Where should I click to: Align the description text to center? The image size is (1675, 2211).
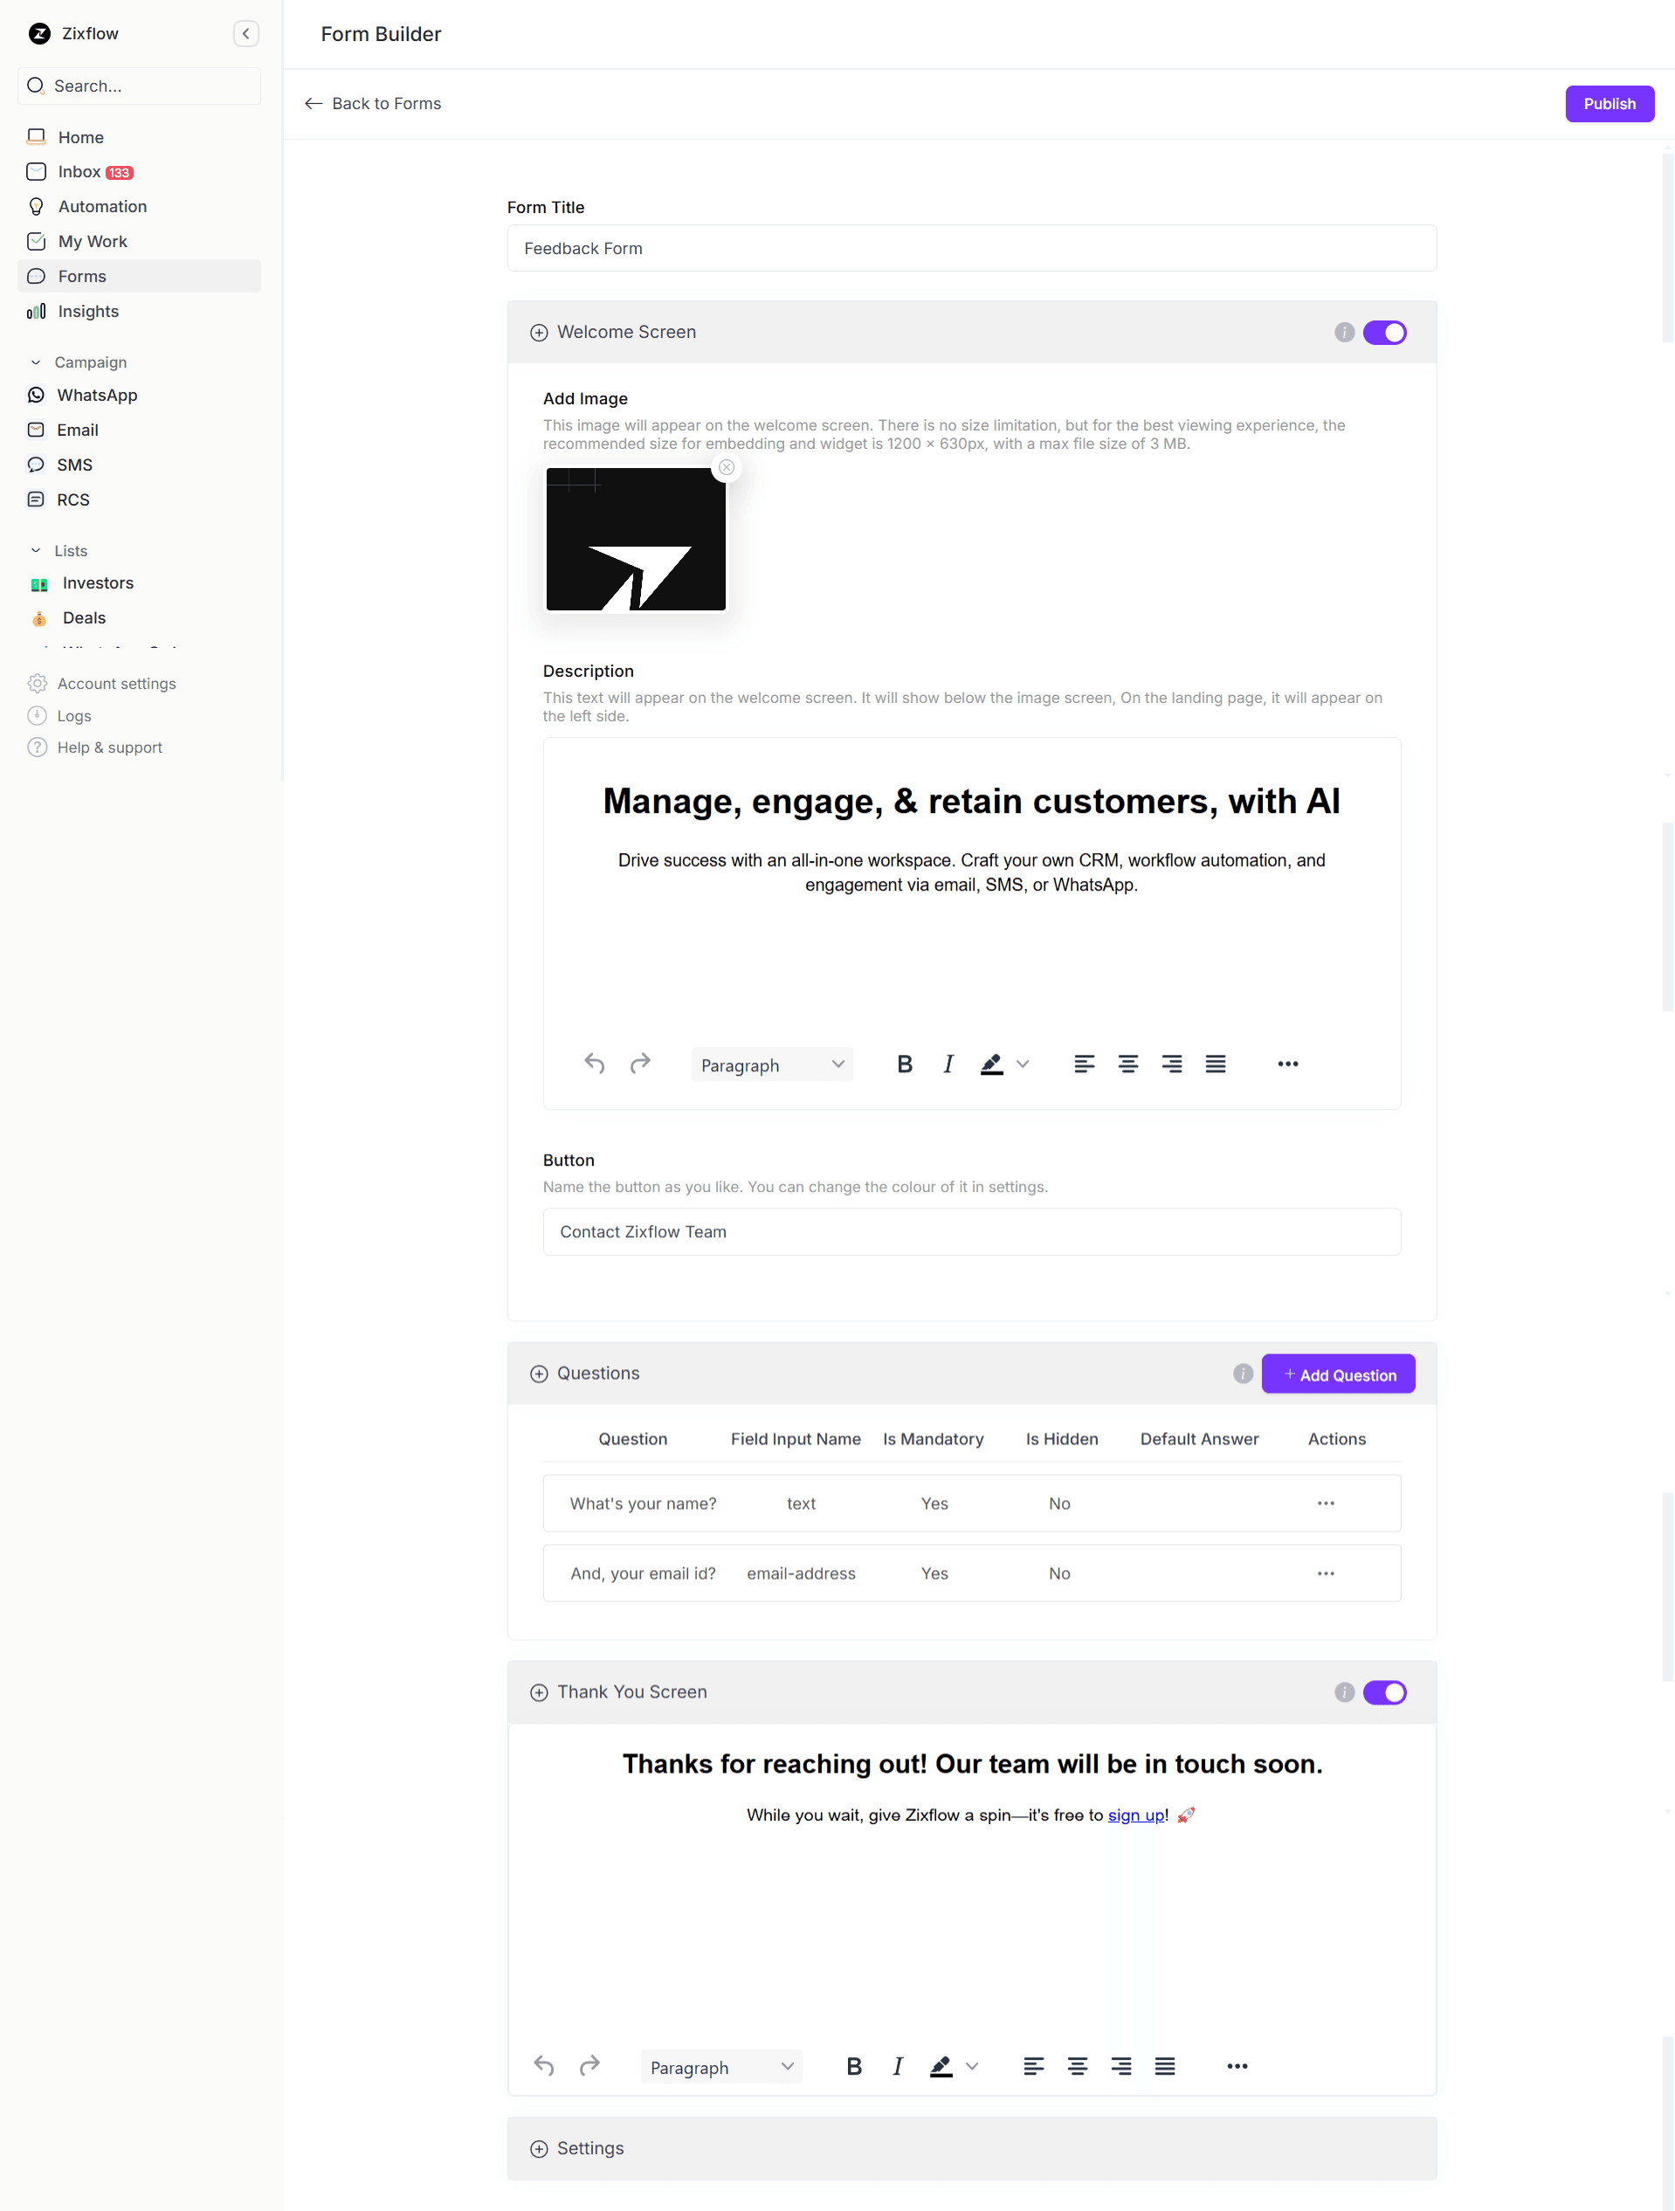pyautogui.click(x=1128, y=1064)
